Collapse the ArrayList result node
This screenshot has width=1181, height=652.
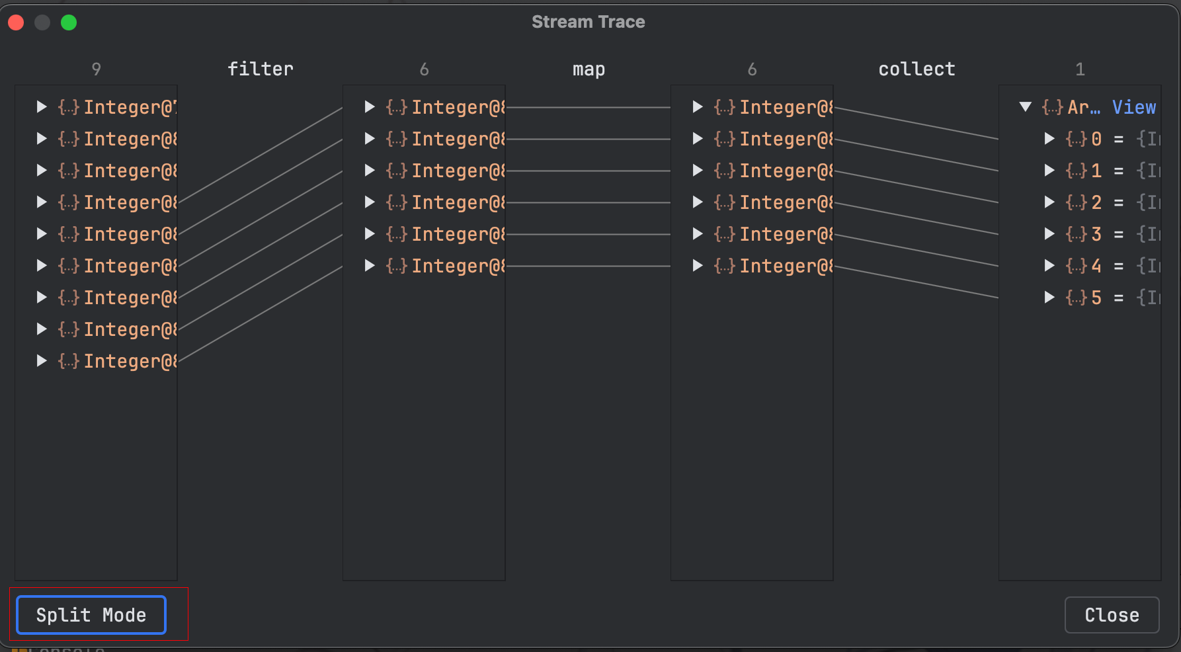click(x=1026, y=107)
